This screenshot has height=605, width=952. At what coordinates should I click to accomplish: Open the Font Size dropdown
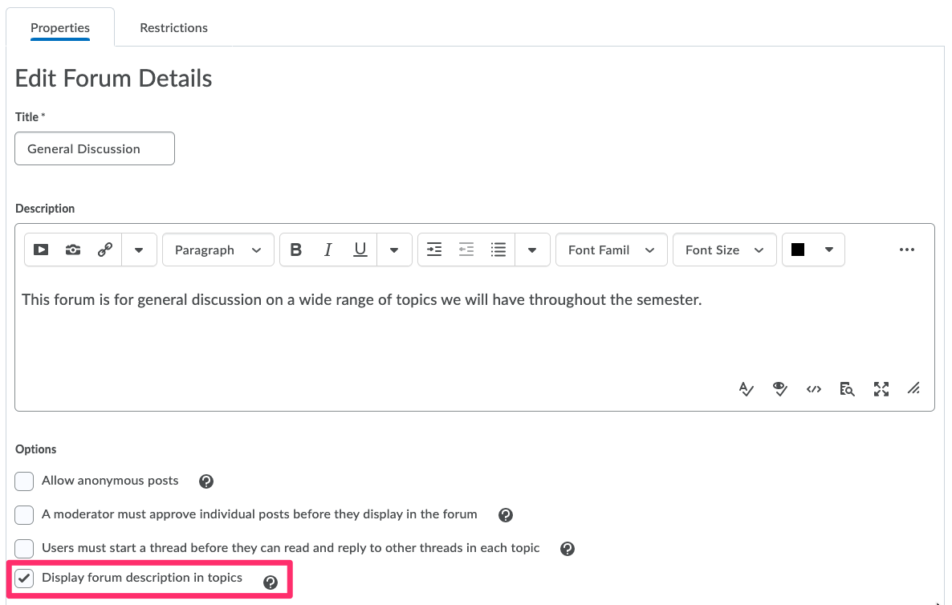pyautogui.click(x=724, y=250)
